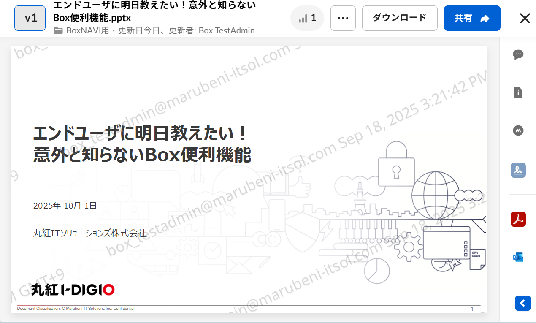Click the ダウンロード button

400,18
